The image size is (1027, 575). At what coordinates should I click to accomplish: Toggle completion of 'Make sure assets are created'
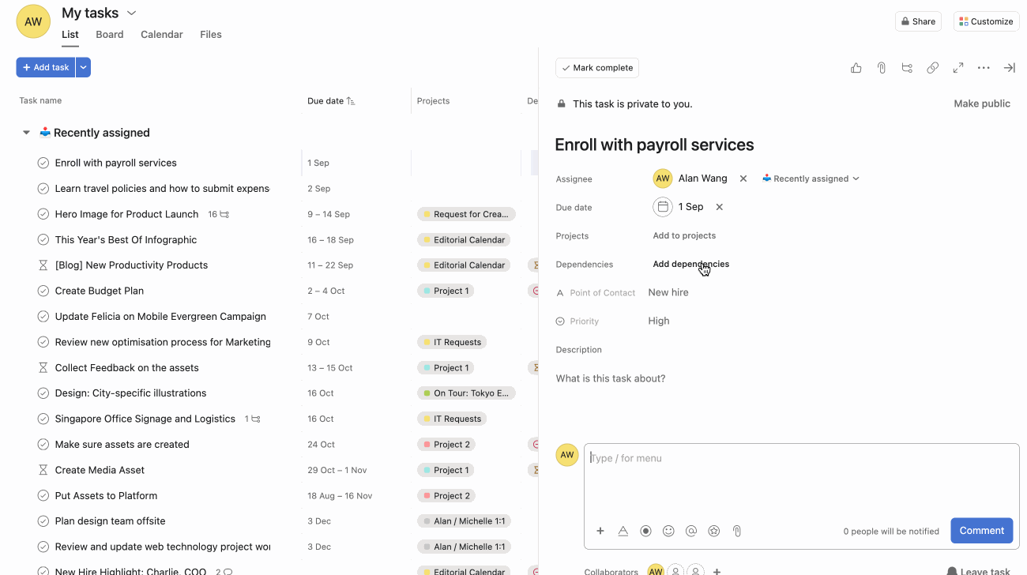(x=43, y=445)
